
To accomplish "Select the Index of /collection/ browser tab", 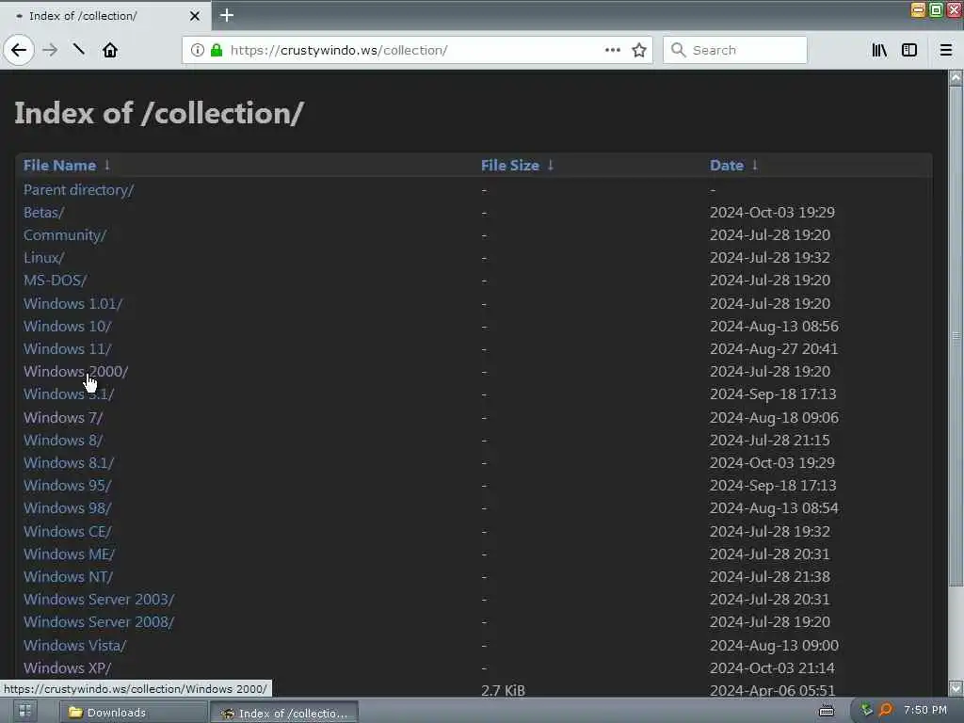I will [104, 16].
